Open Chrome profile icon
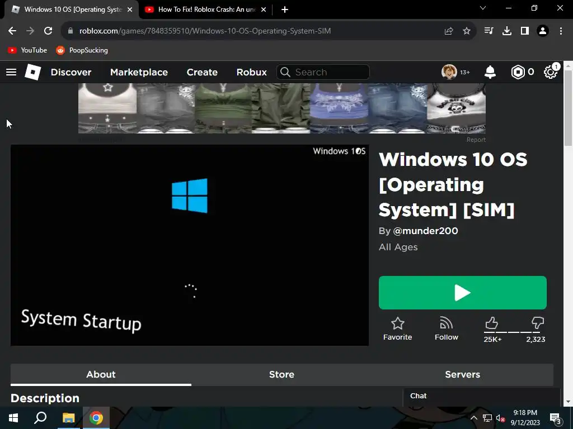Viewport: 573px width, 429px height. pos(543,31)
